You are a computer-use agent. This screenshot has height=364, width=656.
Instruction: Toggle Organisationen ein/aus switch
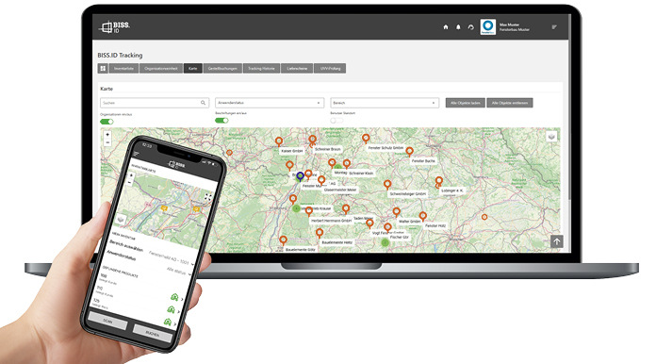[107, 122]
